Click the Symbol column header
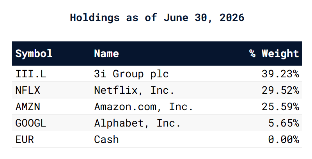Viewport: 312px width, 159px height. pos(34,54)
